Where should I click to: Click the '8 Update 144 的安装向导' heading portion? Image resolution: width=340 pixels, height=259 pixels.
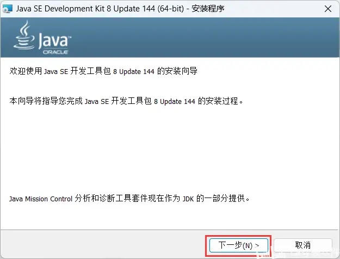pos(155,71)
